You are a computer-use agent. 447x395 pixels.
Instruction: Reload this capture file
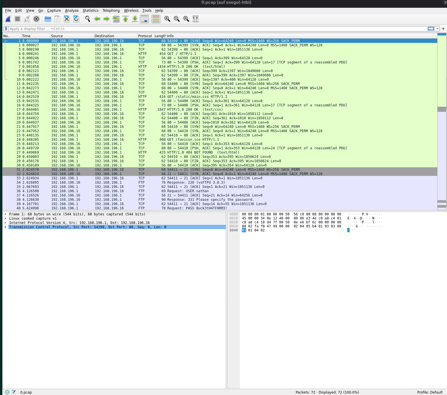76,19
